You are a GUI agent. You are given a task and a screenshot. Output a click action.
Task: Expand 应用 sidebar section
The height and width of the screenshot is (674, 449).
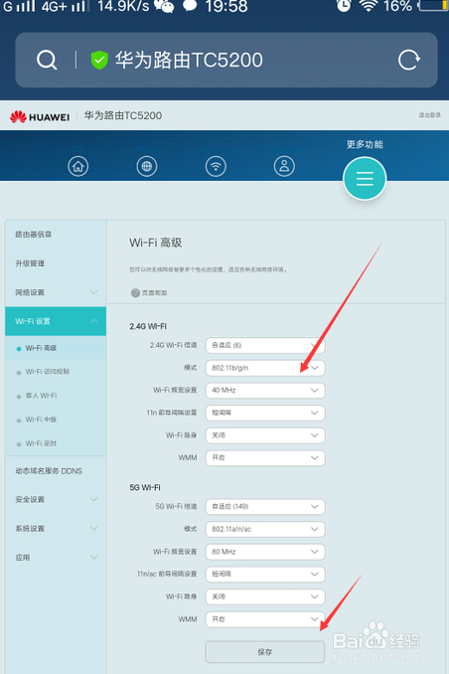tap(56, 558)
